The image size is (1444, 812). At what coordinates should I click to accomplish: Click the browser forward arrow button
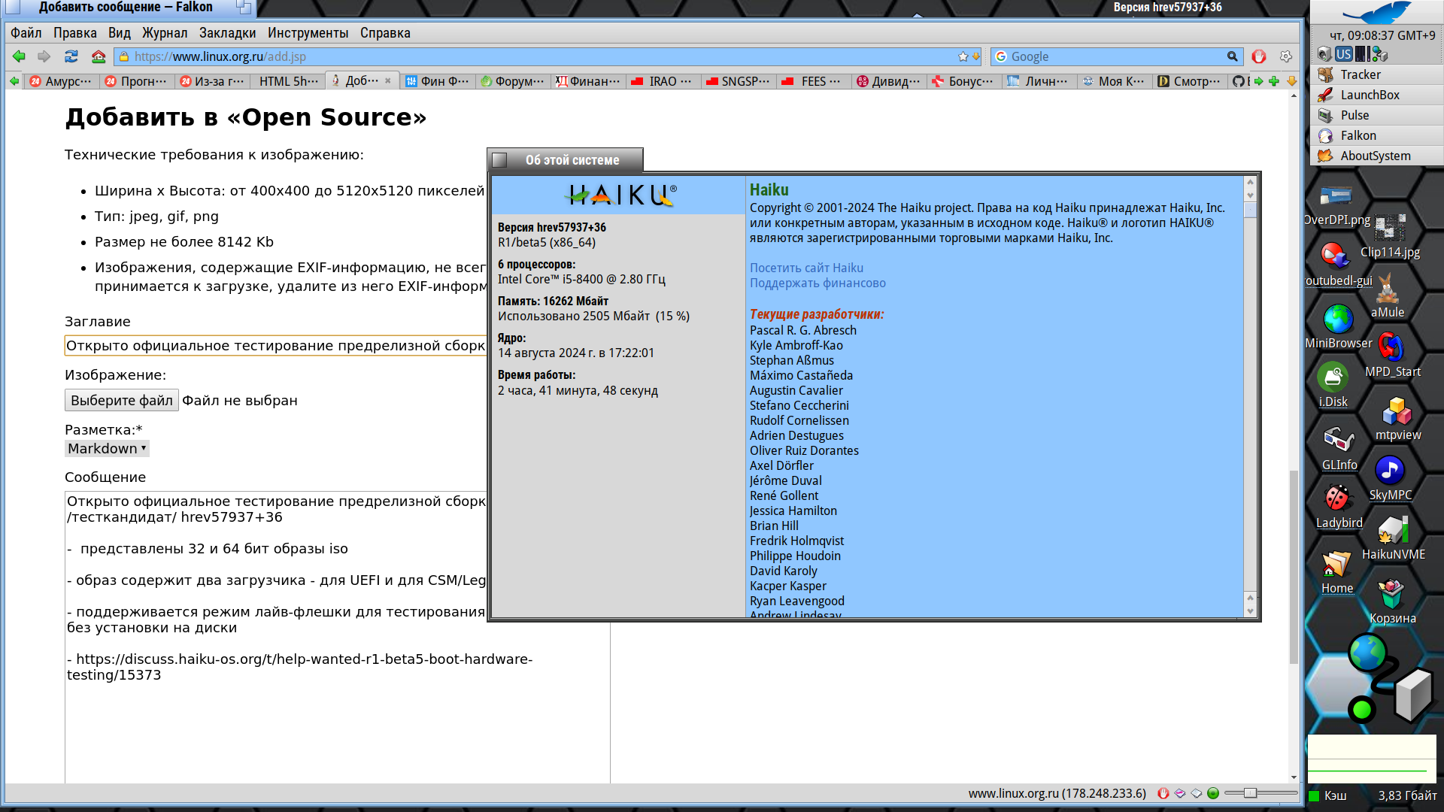point(44,56)
